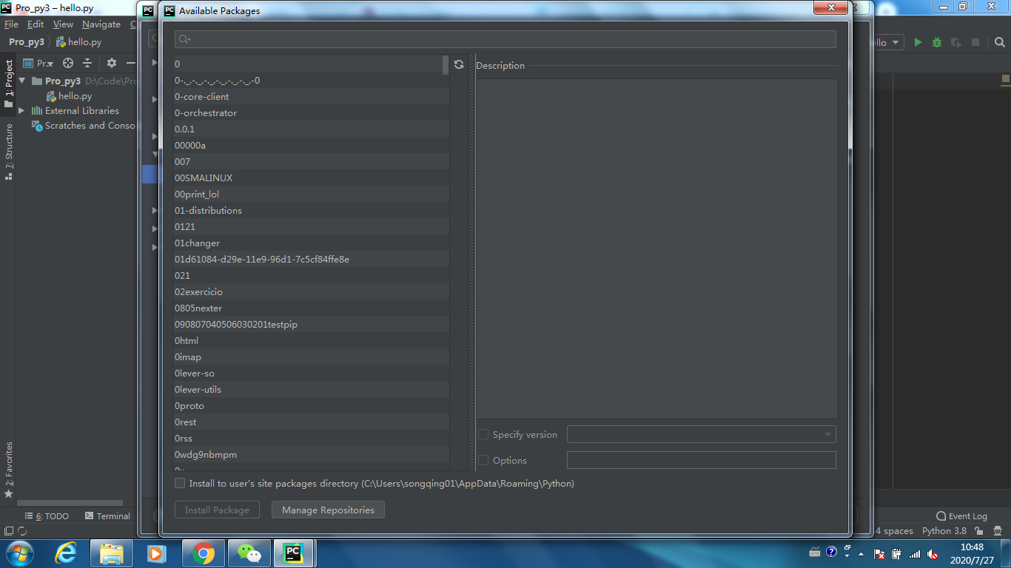
Task: Open the TODO tool window tab
Action: point(47,516)
